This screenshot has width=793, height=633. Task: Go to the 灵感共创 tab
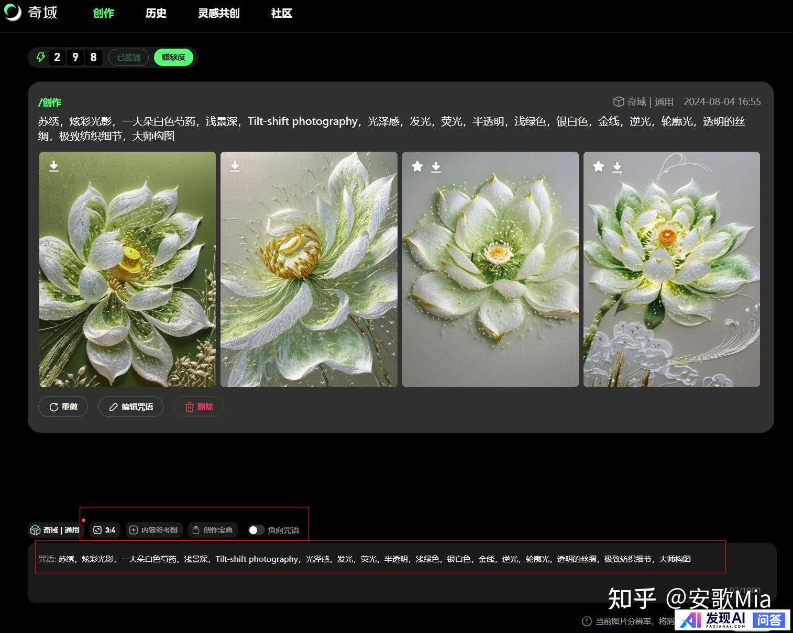coord(218,13)
